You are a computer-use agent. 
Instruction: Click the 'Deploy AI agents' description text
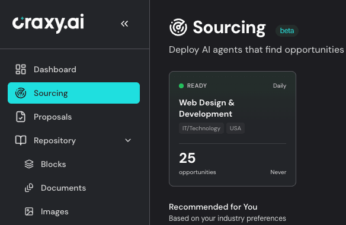coord(257,50)
